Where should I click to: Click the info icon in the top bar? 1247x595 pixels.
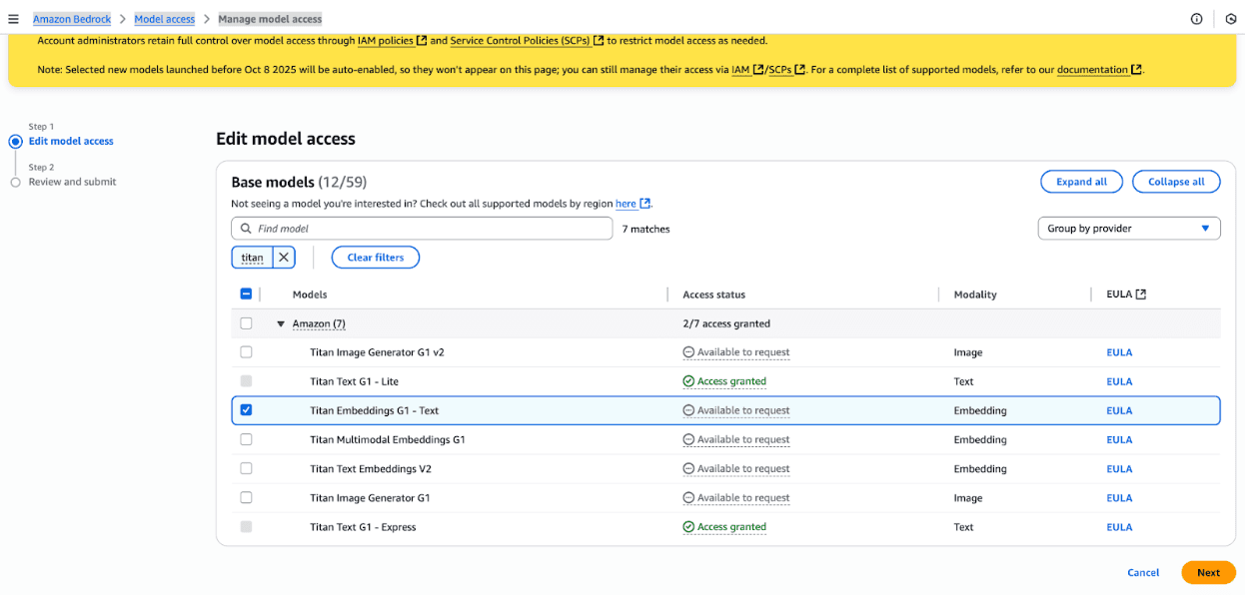click(x=1196, y=18)
